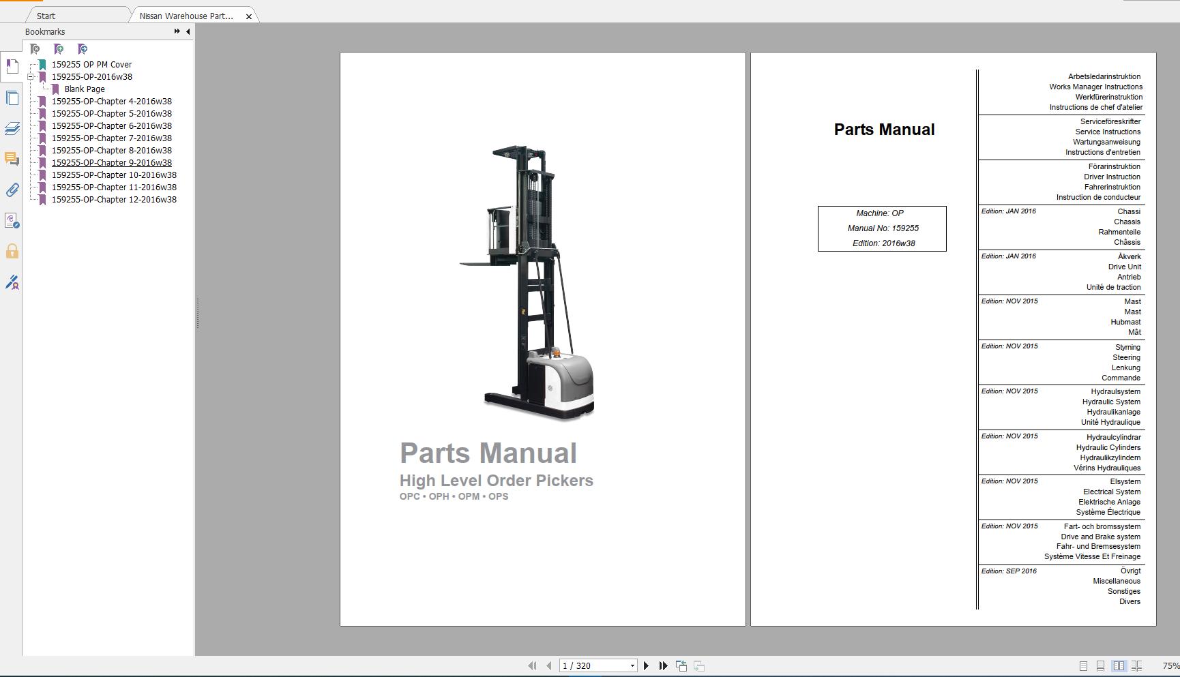Screen dimensions: 1180x677
Task: Switch to continuous page view mode
Action: tap(1100, 666)
